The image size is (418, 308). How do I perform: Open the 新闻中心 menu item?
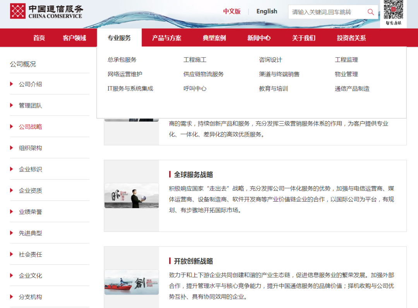[259, 38]
